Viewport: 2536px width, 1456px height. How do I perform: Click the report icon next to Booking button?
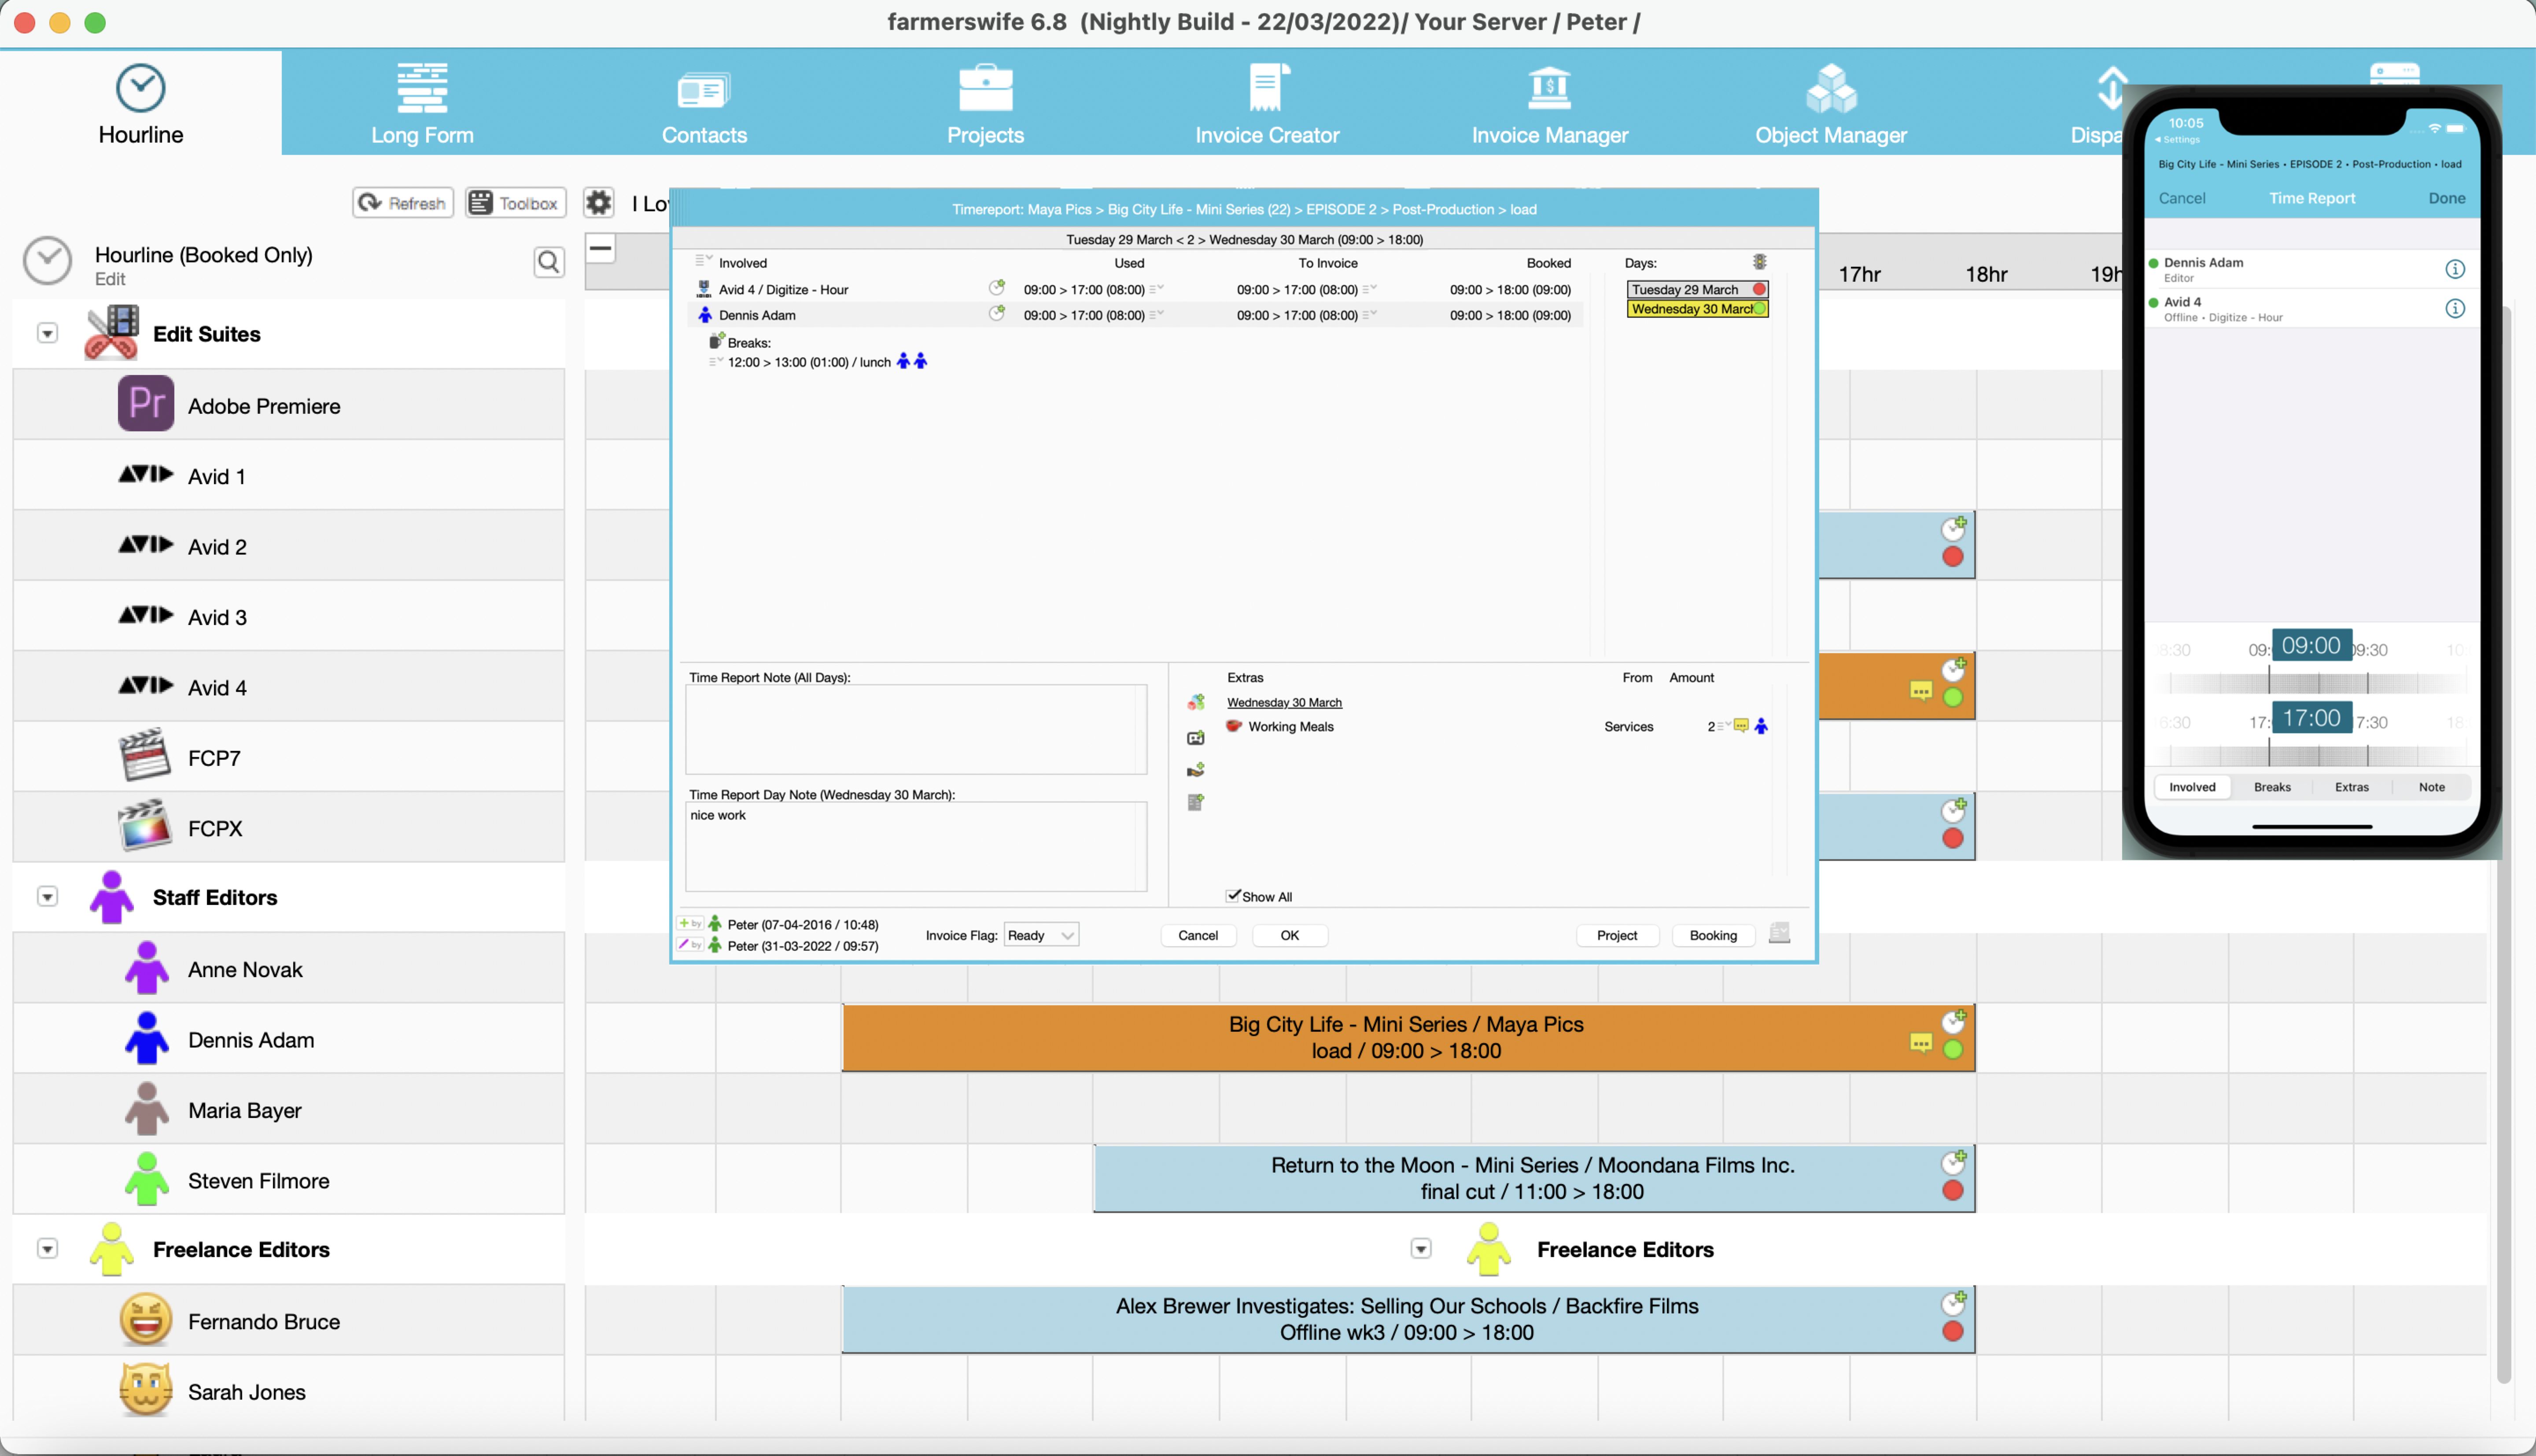(x=1780, y=933)
